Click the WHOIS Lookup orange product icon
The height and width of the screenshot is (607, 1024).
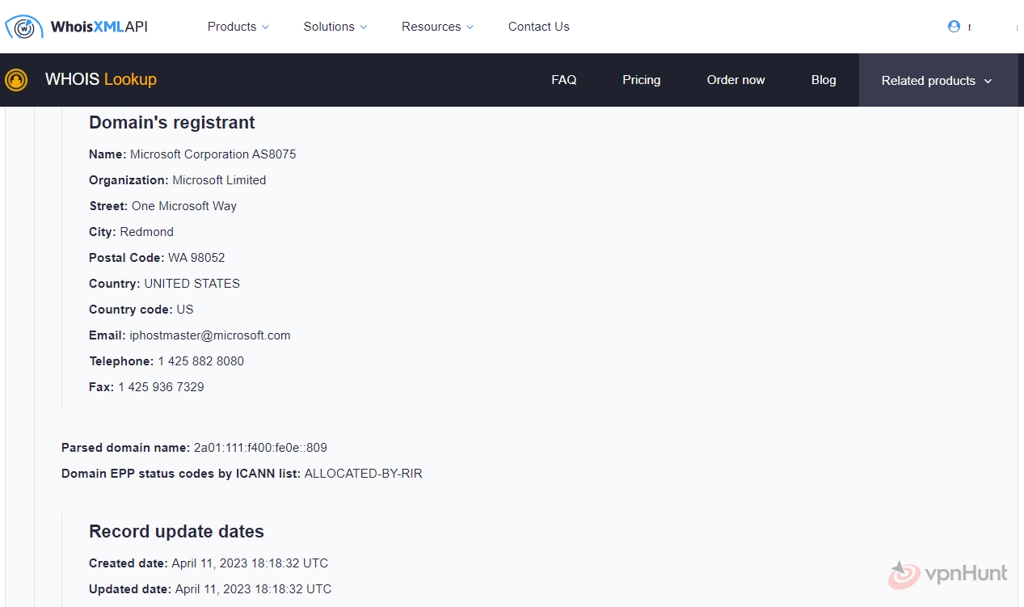[16, 80]
